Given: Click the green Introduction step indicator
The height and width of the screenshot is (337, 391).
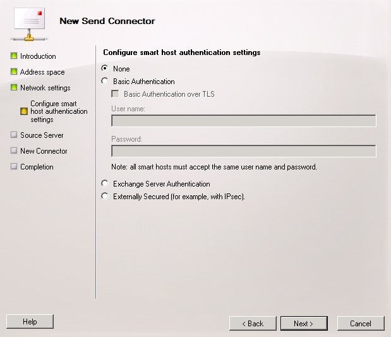Looking at the screenshot, I should point(14,56).
